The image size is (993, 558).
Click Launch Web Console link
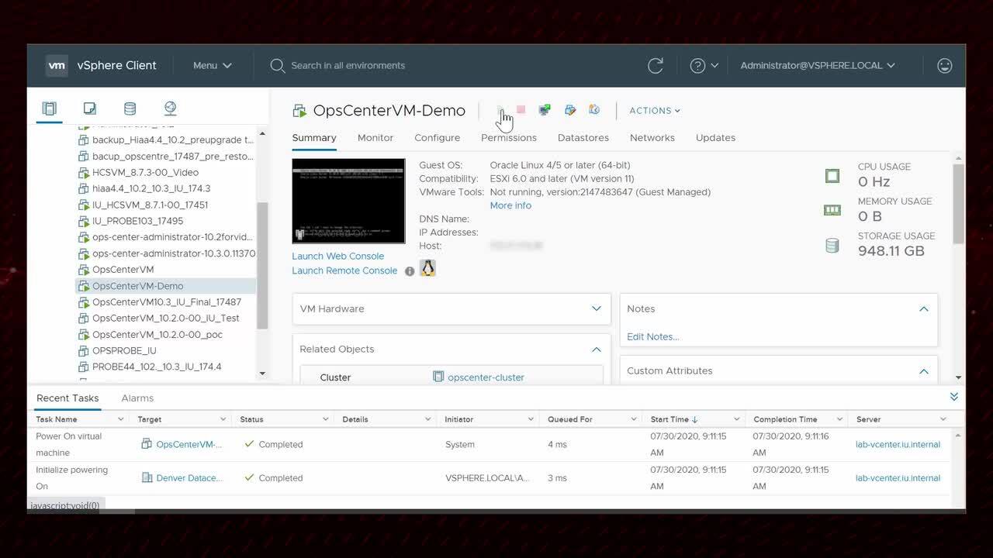point(338,257)
